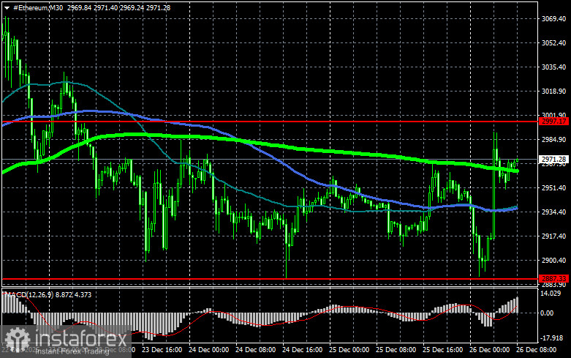The width and height of the screenshot is (571, 358).
Task: Click the 3018.90 price scale value
Action: click(x=553, y=91)
